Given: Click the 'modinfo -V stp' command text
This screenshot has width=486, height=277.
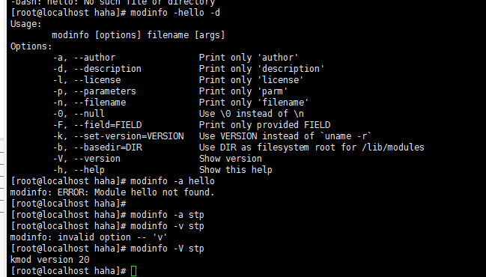Looking at the screenshot, I should (x=167, y=249).
